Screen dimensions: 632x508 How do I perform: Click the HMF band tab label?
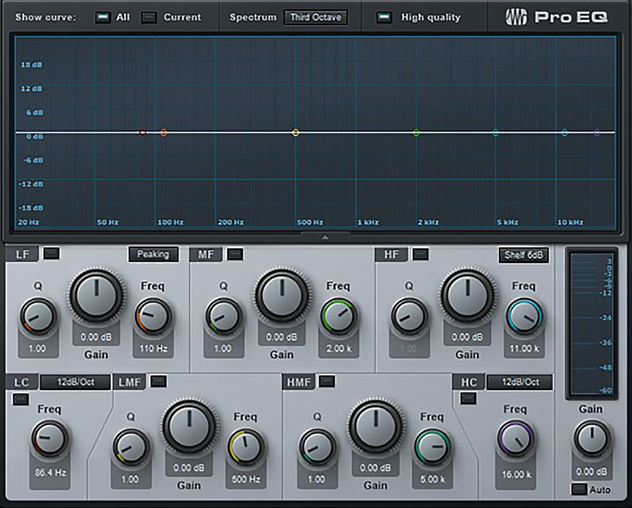(299, 382)
